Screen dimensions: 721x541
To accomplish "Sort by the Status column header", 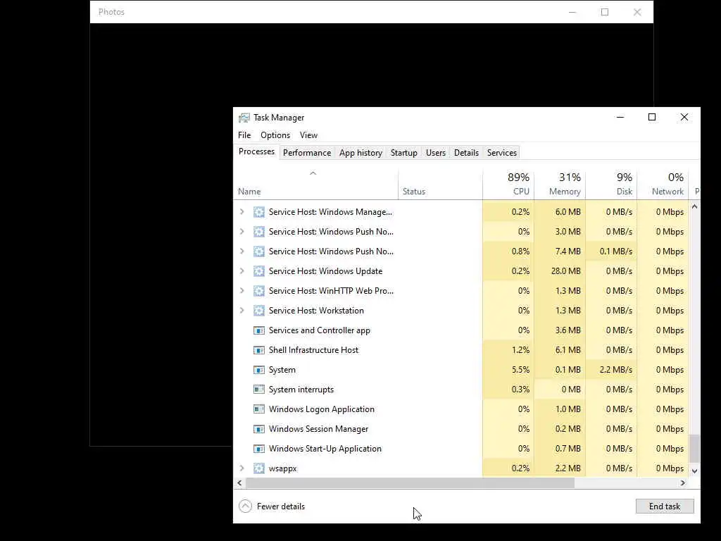I will (x=440, y=184).
